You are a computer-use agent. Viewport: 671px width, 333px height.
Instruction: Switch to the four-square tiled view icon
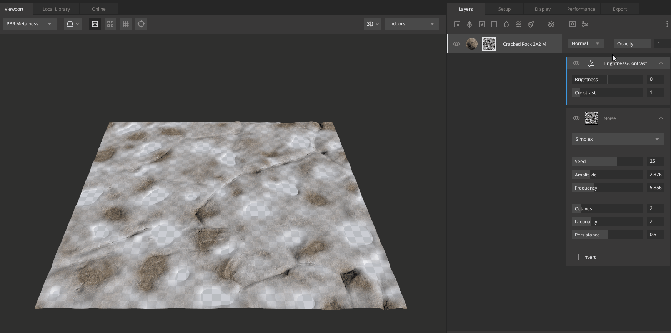point(110,24)
